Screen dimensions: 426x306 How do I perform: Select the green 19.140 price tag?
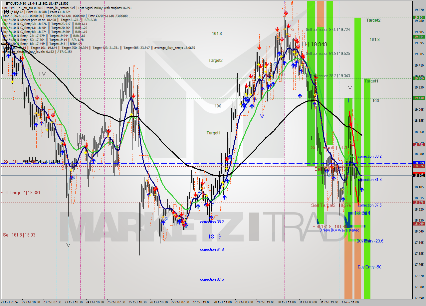pyautogui.click(x=419, y=98)
